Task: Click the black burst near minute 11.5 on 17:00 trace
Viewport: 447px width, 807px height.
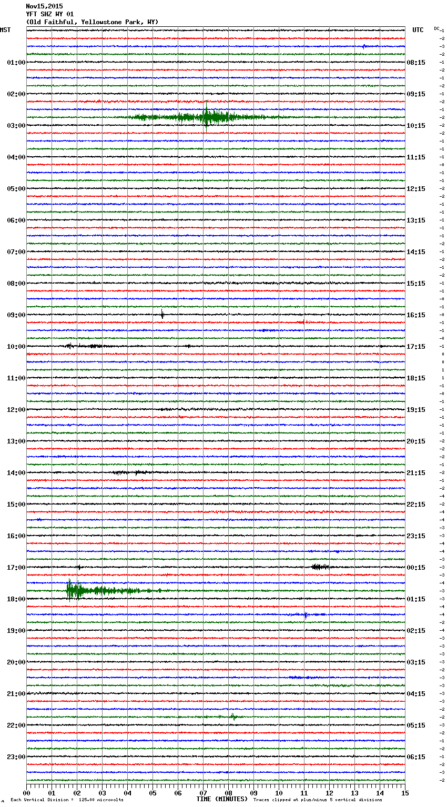Action: (320, 567)
